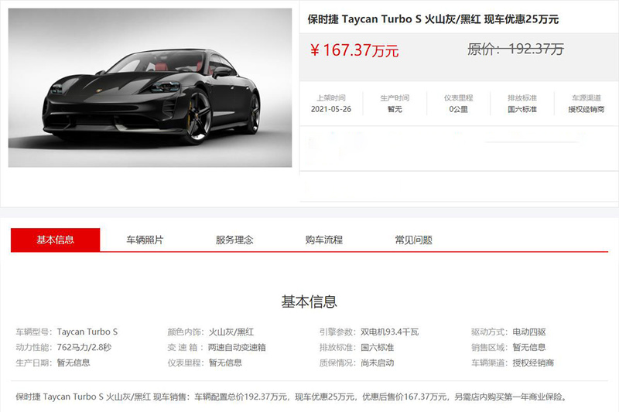The height and width of the screenshot is (412, 619).
Task: Click the 国六标准 value under 排放标准 header
Action: coord(522,109)
